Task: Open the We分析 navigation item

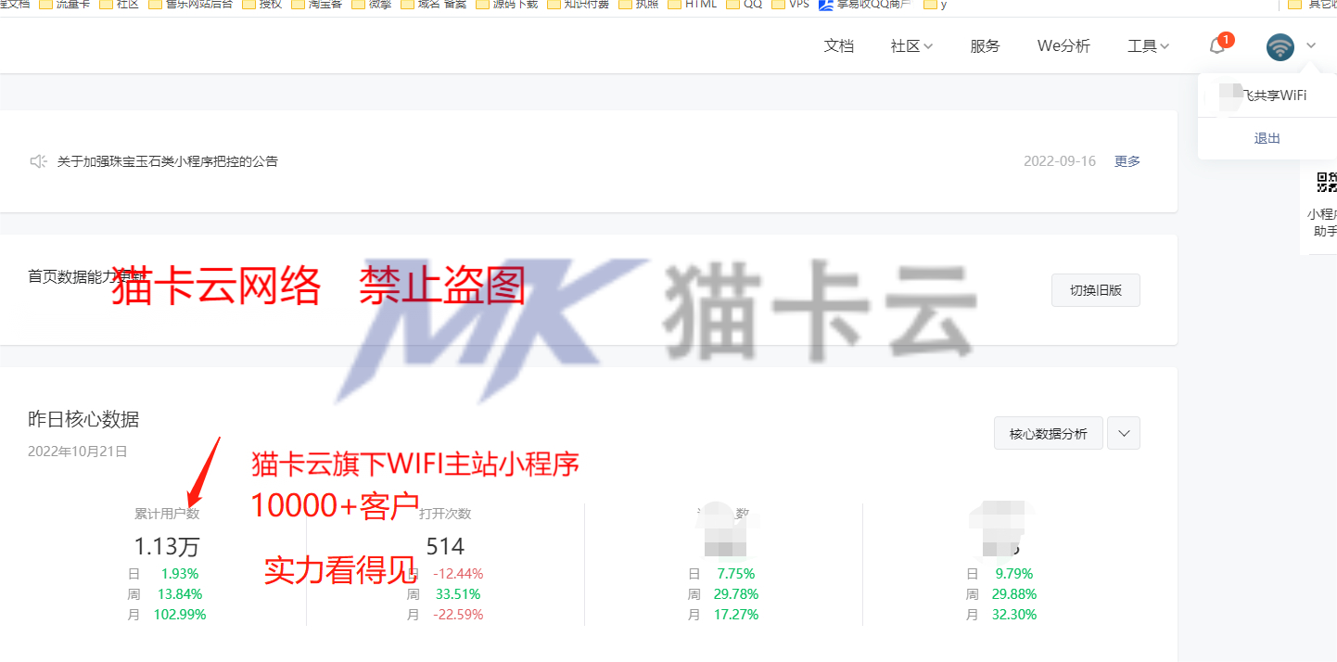Action: [1063, 45]
